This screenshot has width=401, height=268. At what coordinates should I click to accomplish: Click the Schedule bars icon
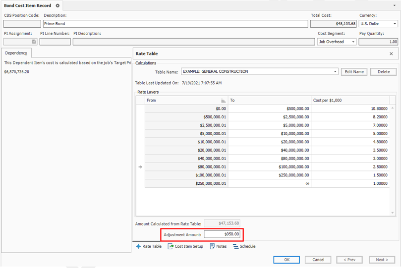coord(235,246)
